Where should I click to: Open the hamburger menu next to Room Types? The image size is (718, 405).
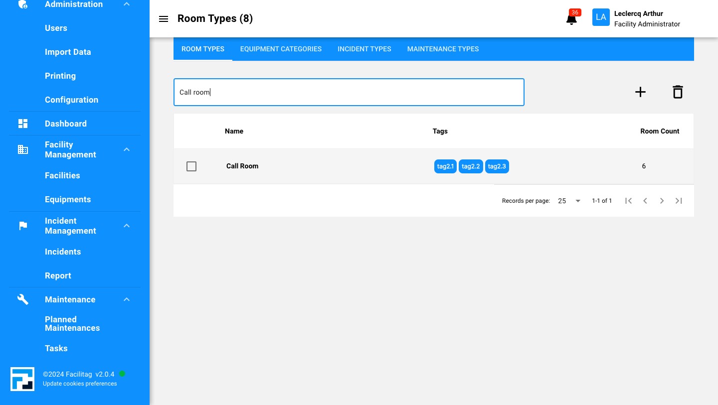pos(164,19)
